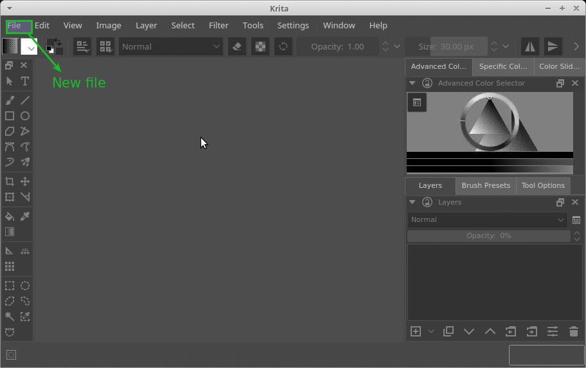Open the Tools menu

(x=253, y=26)
